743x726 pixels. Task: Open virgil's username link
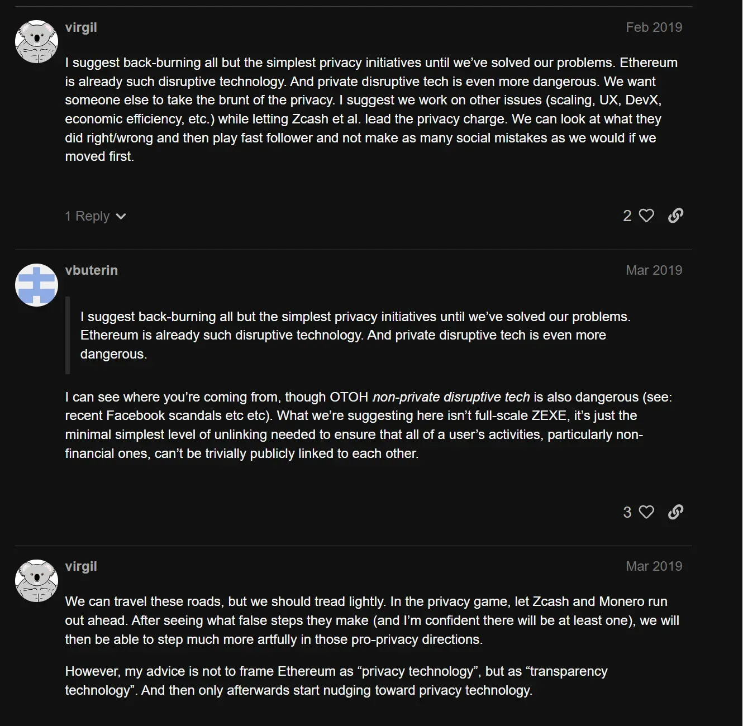pos(80,27)
